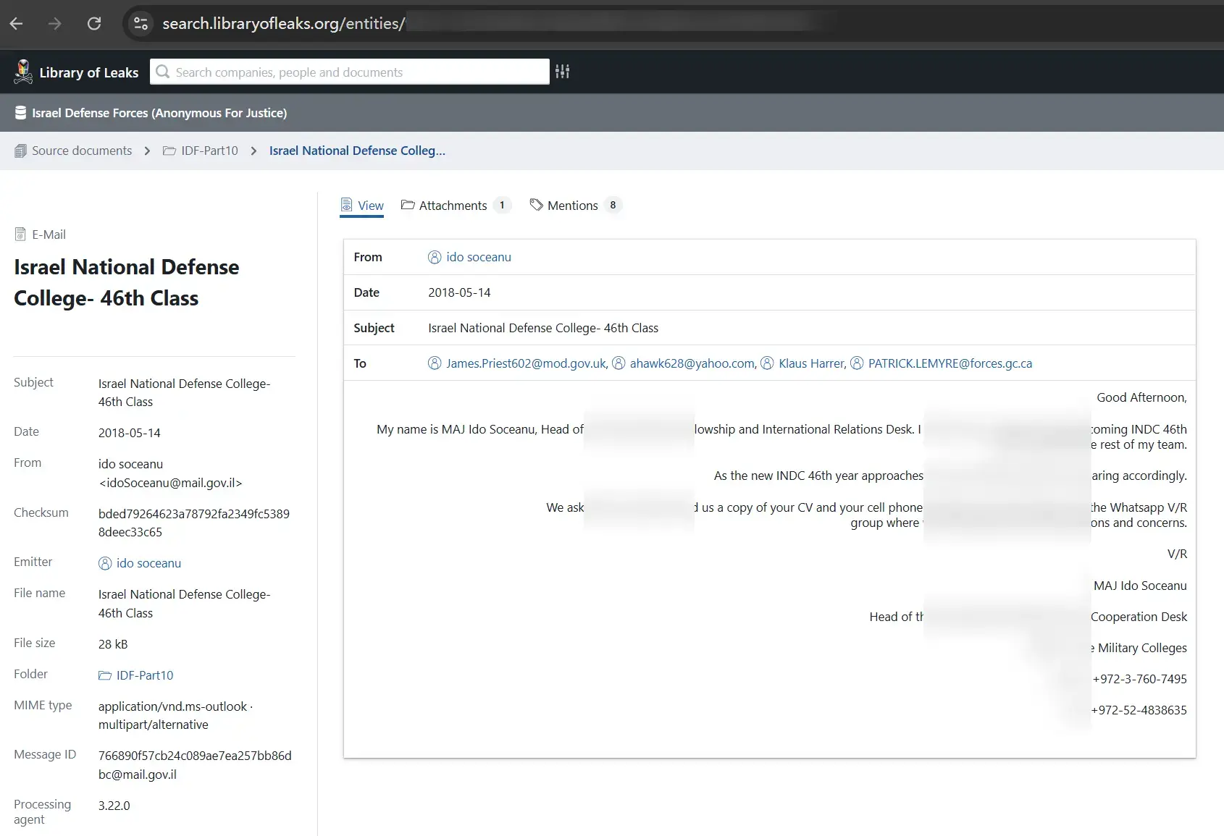1224x836 pixels.
Task: Open the Mentions tab
Action: coord(576,206)
